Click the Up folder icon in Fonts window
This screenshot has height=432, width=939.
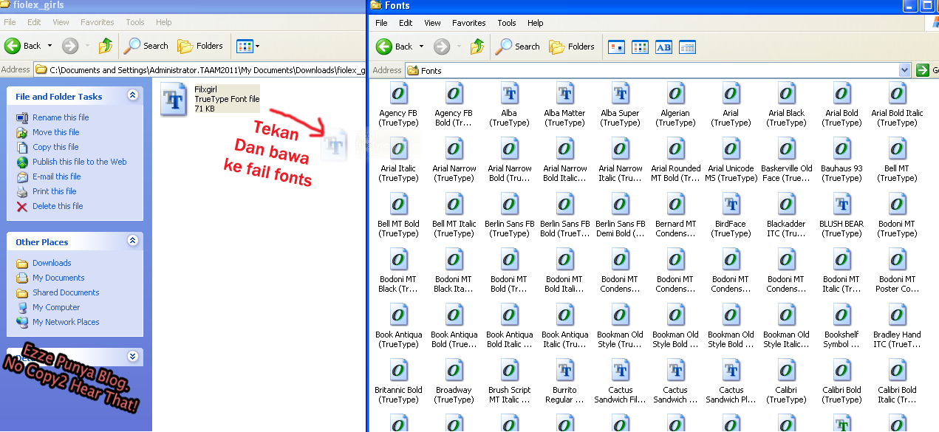(x=477, y=47)
